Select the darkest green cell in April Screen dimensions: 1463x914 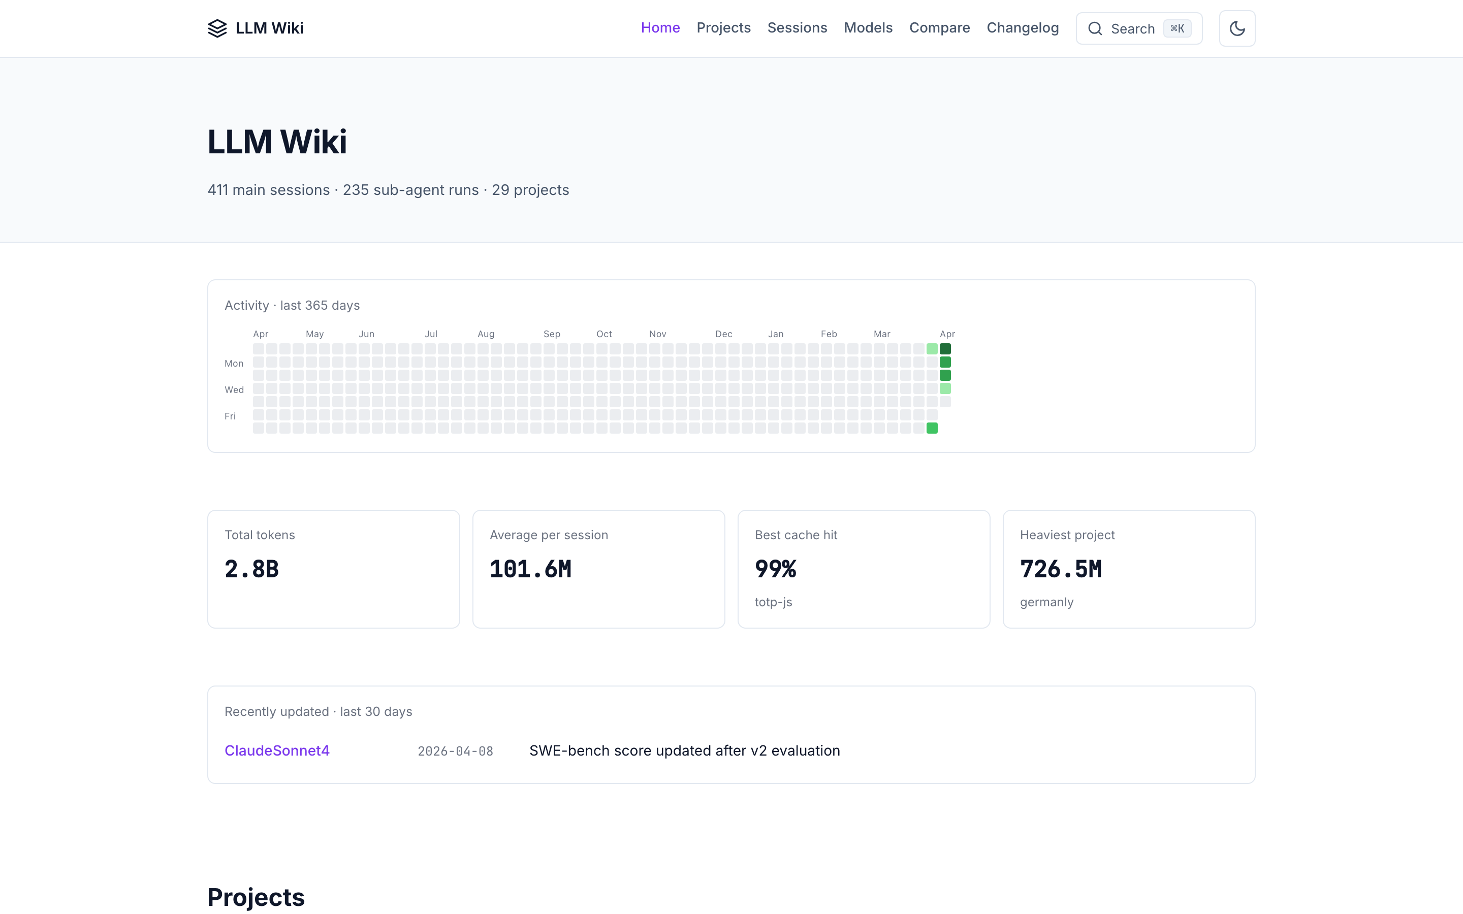(x=945, y=349)
